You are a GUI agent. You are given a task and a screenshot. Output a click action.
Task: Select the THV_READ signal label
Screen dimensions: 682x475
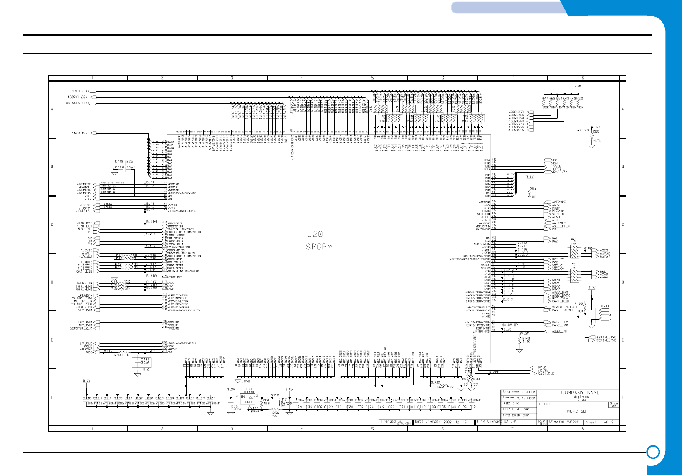(x=84, y=286)
